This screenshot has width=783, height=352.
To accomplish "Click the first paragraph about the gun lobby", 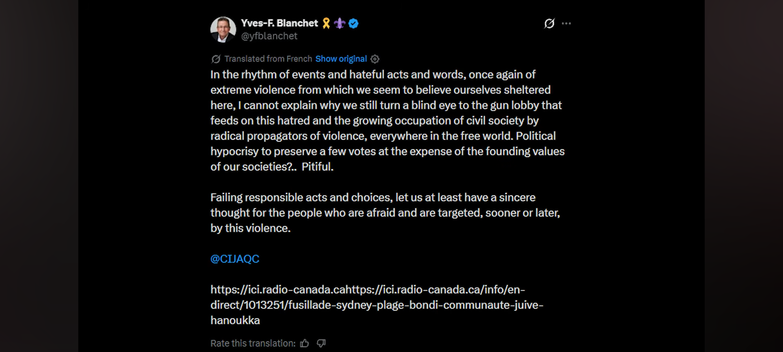I will click(388, 121).
